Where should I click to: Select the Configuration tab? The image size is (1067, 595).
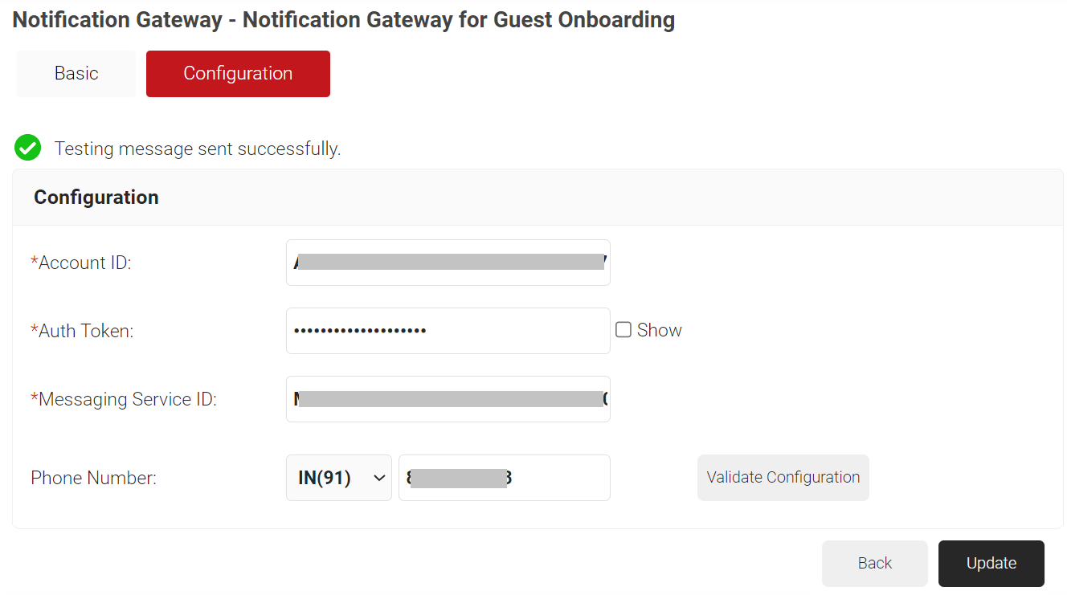click(238, 74)
